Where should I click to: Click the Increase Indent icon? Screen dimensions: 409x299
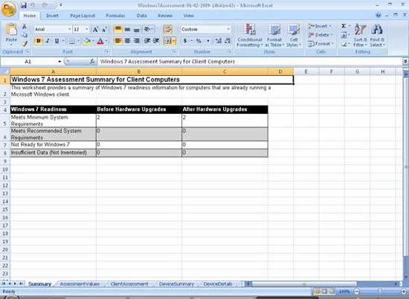(156, 41)
